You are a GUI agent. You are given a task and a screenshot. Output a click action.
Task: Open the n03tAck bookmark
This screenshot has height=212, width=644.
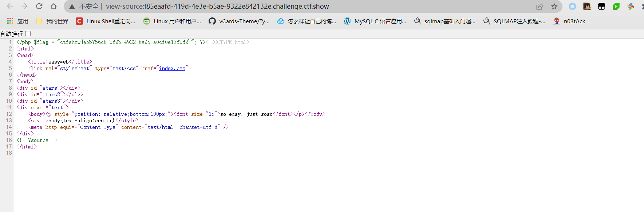(x=569, y=21)
